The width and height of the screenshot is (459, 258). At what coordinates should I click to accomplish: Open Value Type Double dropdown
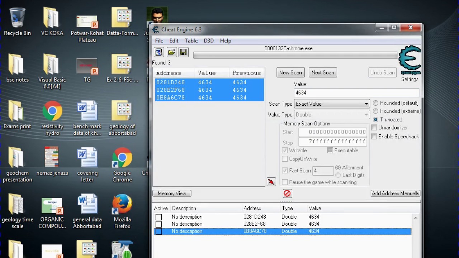click(332, 115)
